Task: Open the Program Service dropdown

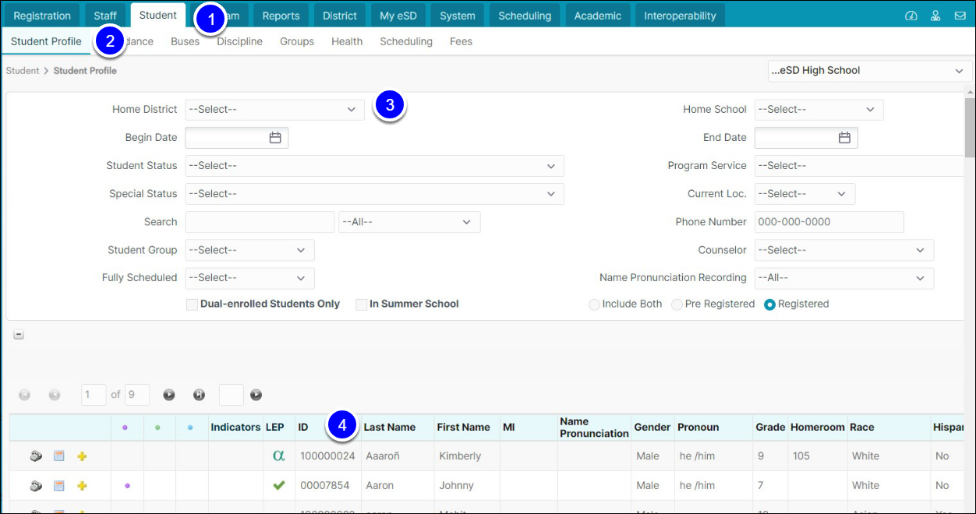Action: [x=859, y=166]
